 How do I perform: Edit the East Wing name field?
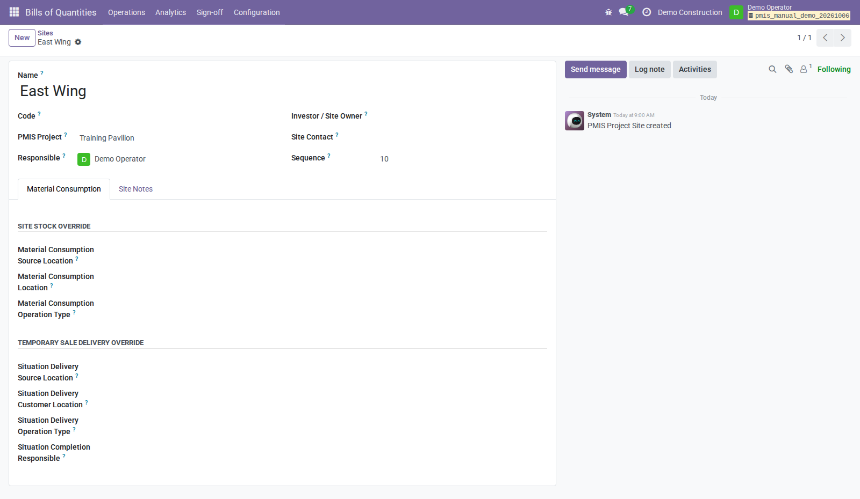click(282, 91)
